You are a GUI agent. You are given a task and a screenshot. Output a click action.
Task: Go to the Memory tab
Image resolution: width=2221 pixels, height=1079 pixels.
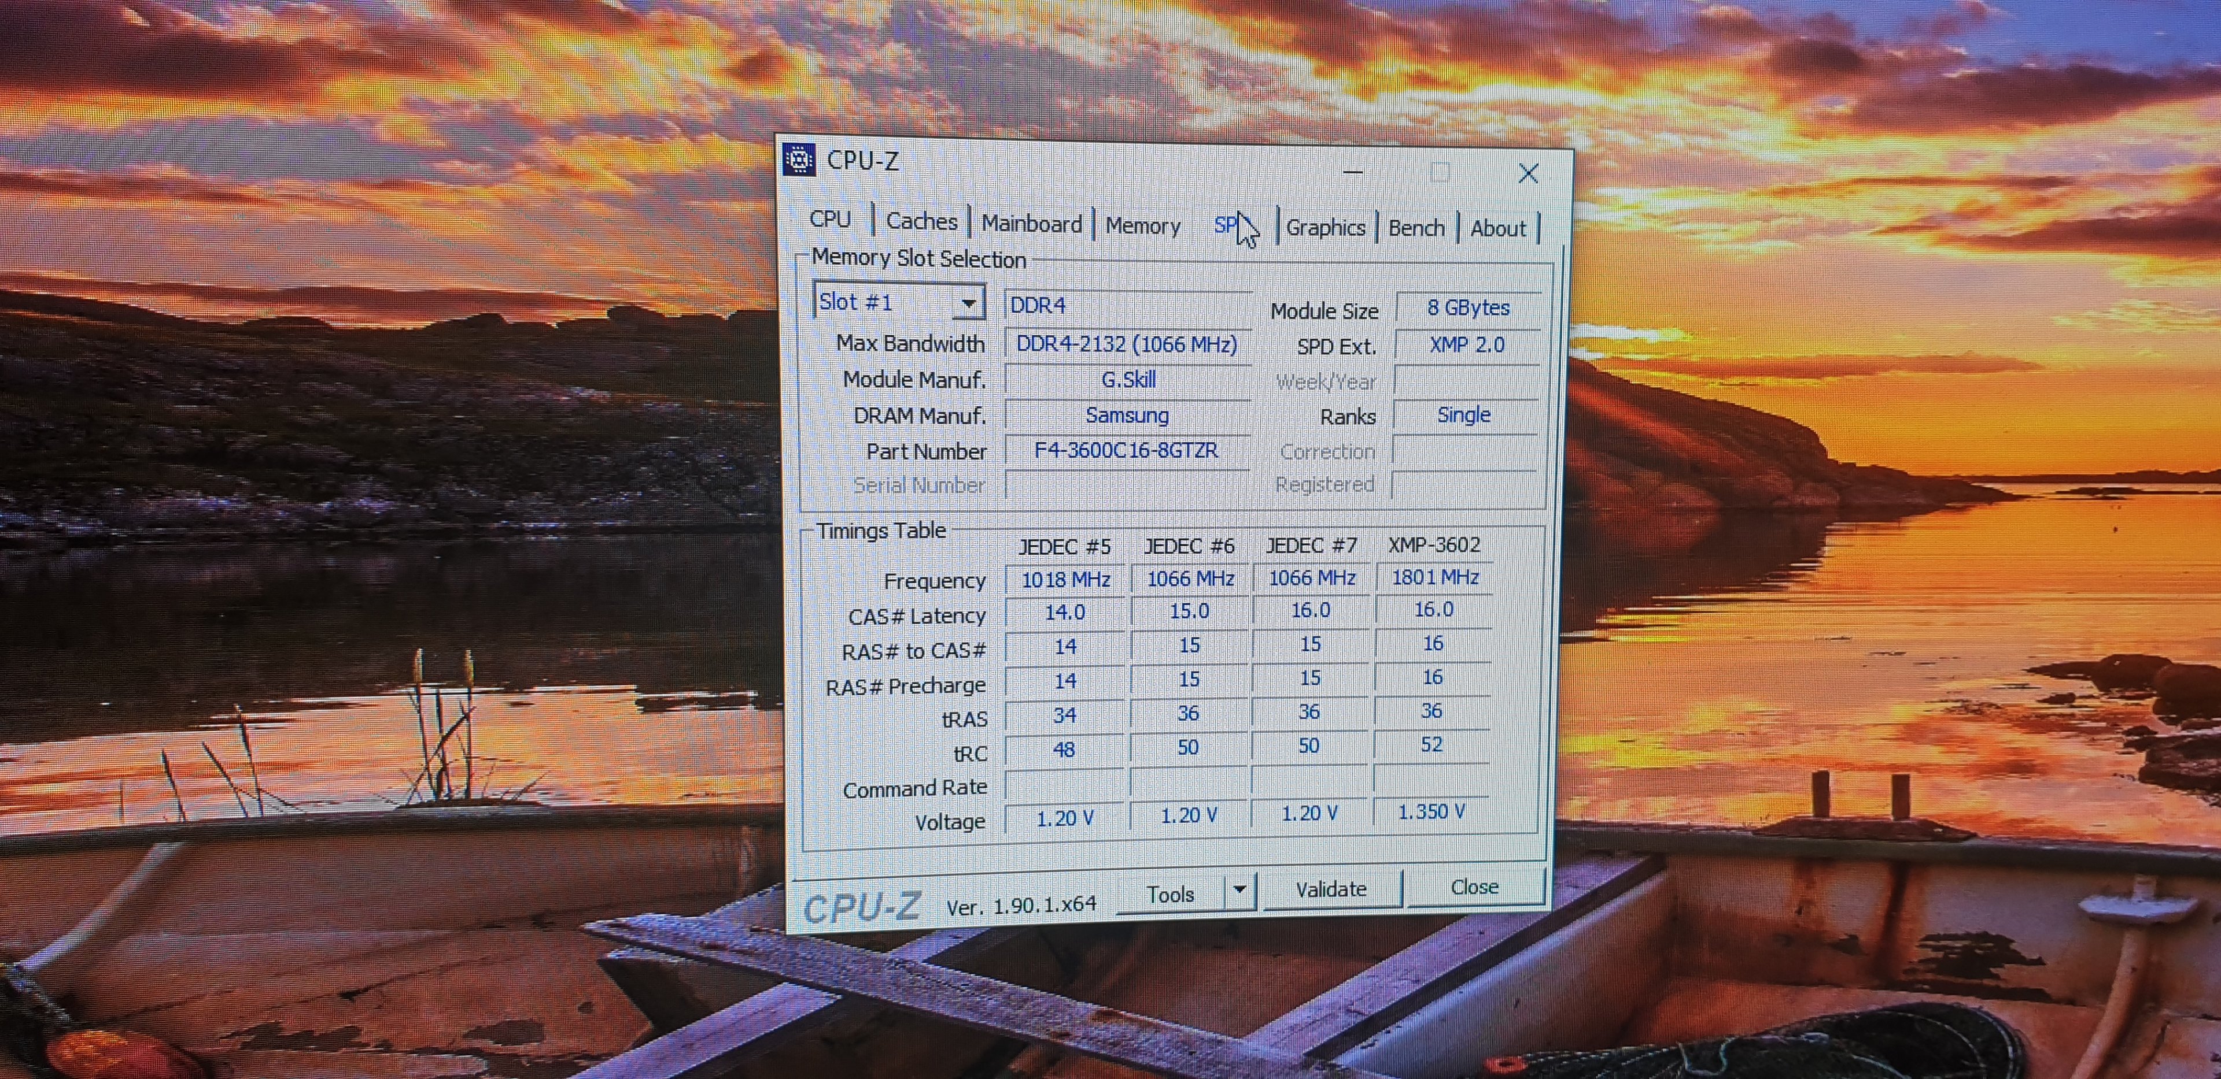[1142, 226]
